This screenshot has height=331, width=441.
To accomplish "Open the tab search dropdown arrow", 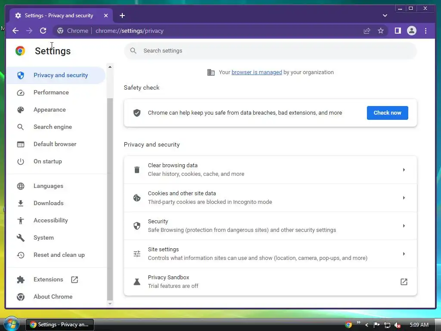I will coord(385,16).
